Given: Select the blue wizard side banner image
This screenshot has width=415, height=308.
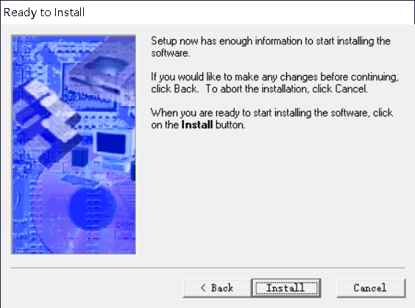Looking at the screenshot, I should coord(74,144).
